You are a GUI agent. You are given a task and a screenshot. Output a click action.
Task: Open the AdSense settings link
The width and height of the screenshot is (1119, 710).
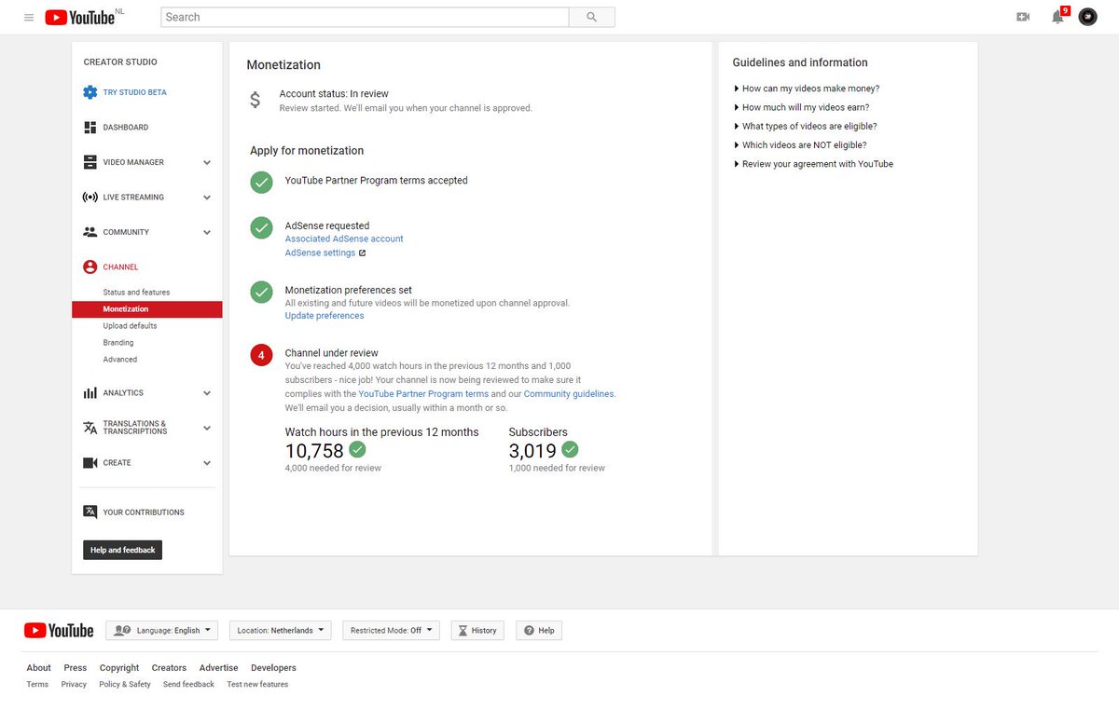[x=320, y=253]
